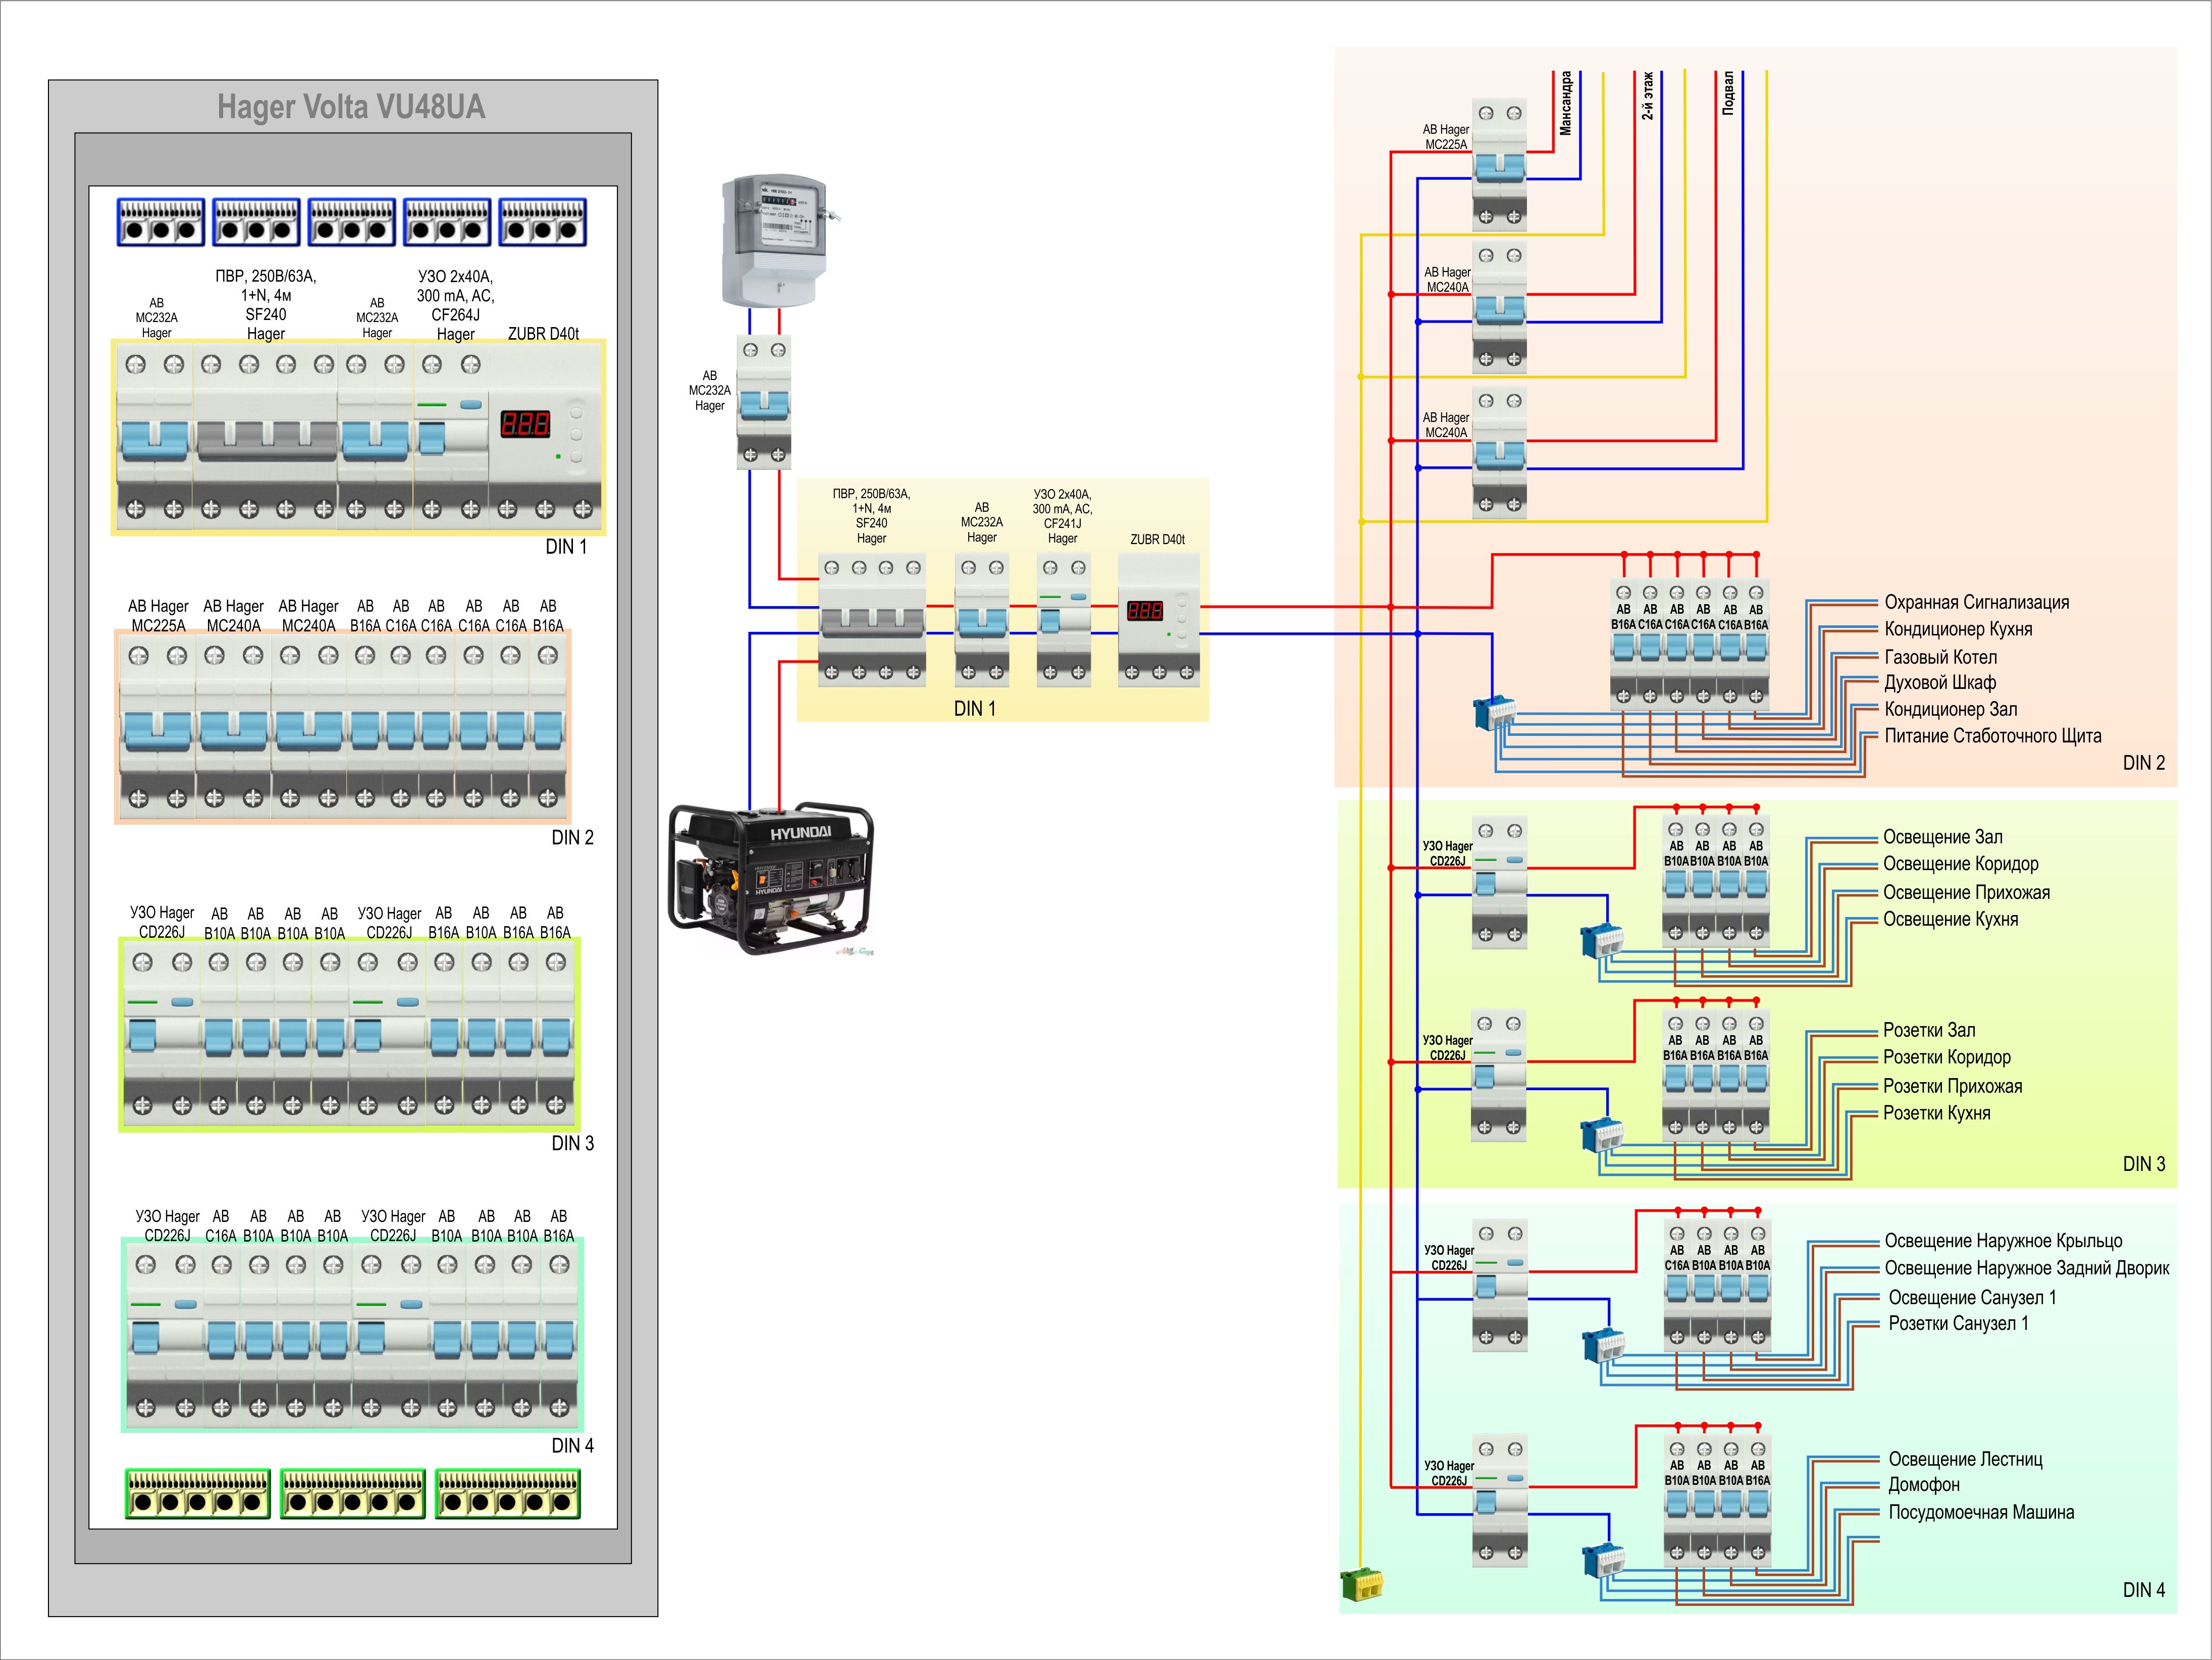This screenshot has height=1660, width=2212.
Task: Click the CF264J RCD in the cabinet
Action: [x=451, y=436]
